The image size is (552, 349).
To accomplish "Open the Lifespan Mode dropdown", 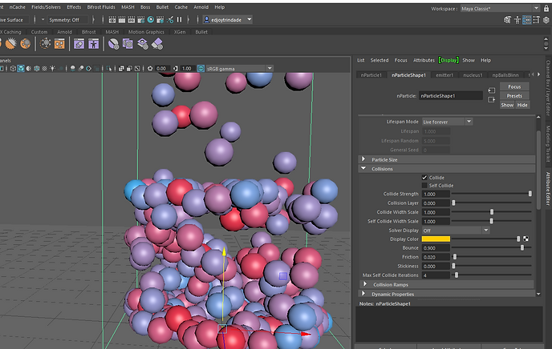I will [447, 122].
